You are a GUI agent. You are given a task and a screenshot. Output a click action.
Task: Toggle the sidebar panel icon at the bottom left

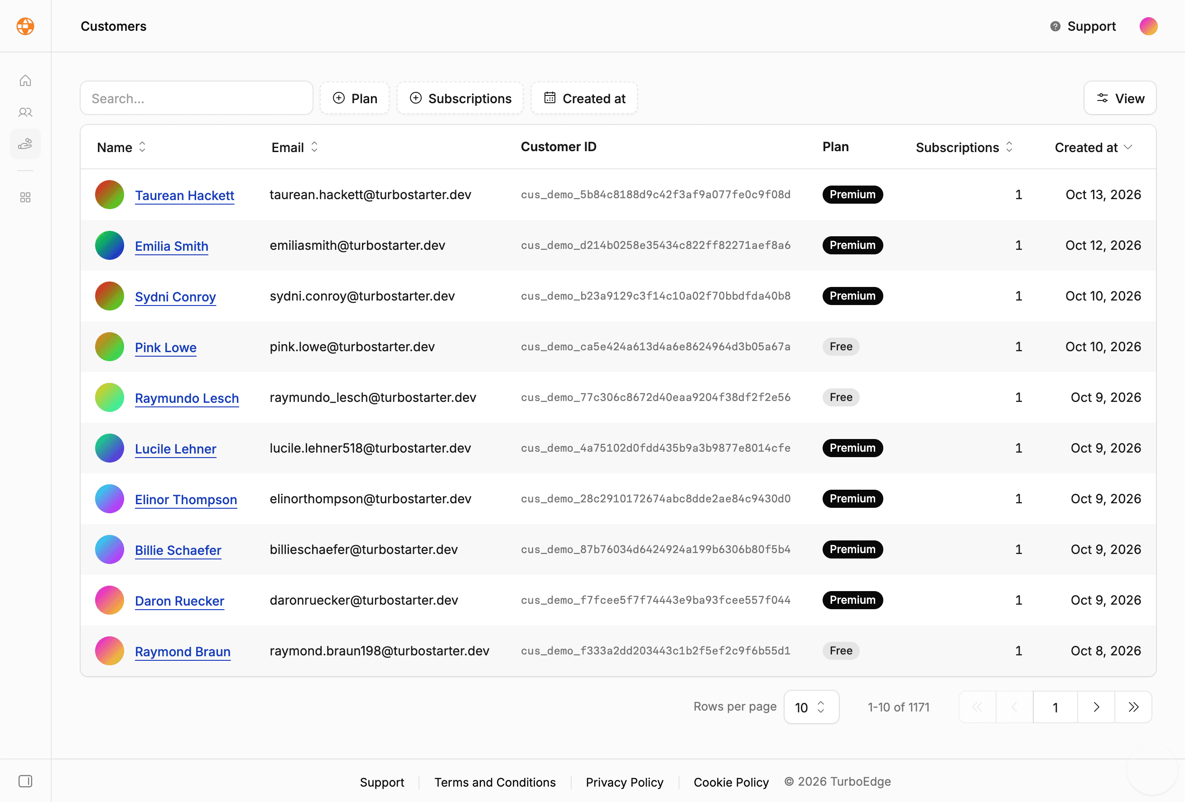(25, 781)
